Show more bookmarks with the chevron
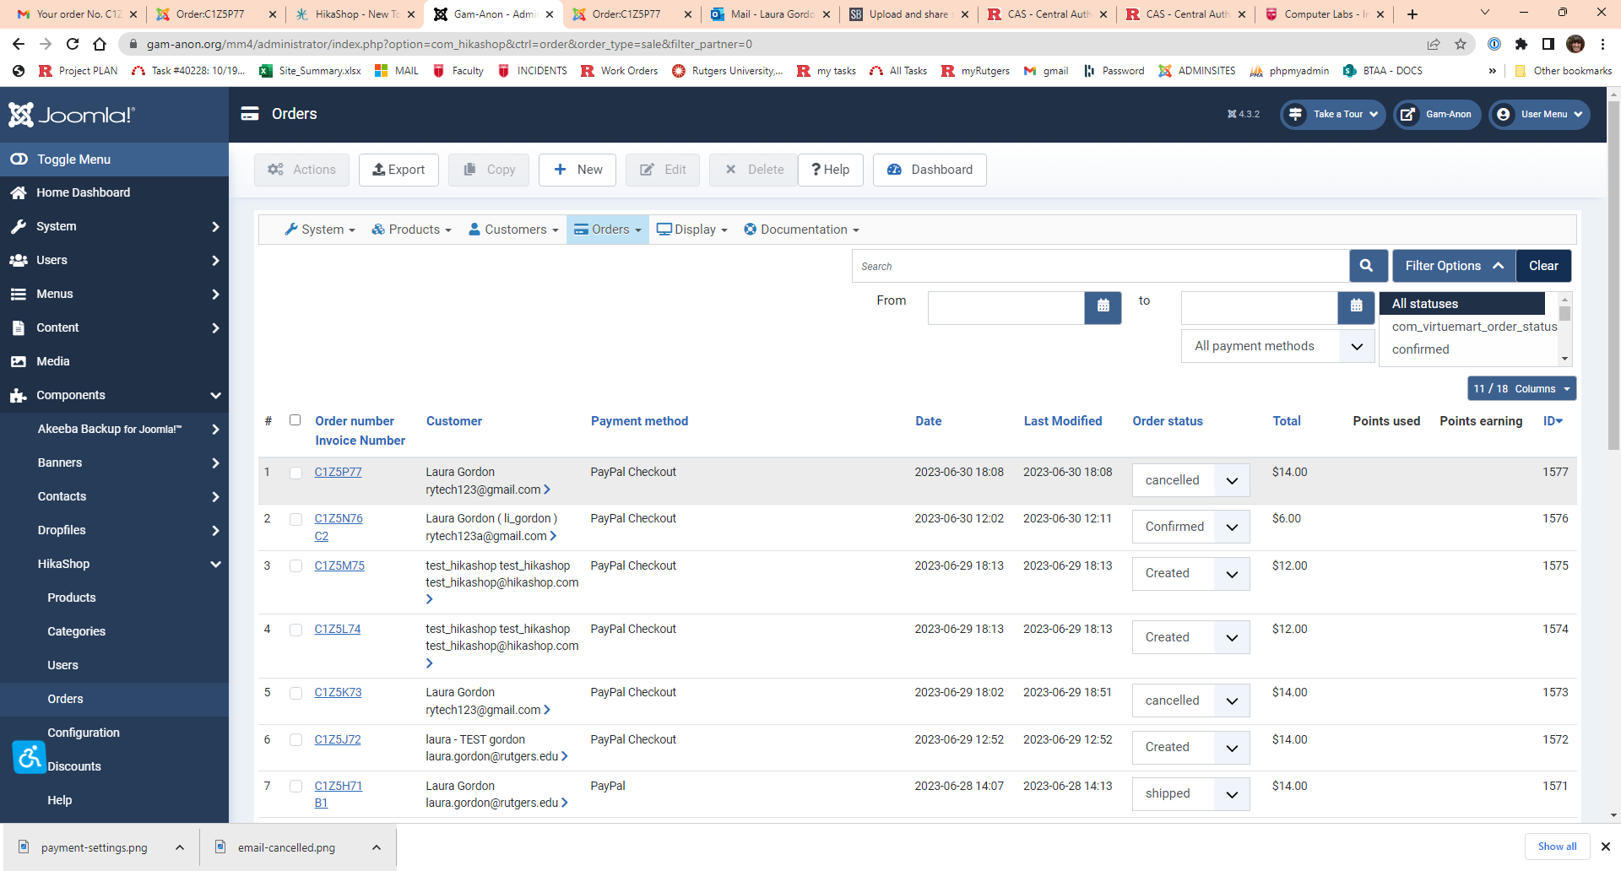The width and height of the screenshot is (1621, 871). (1493, 71)
